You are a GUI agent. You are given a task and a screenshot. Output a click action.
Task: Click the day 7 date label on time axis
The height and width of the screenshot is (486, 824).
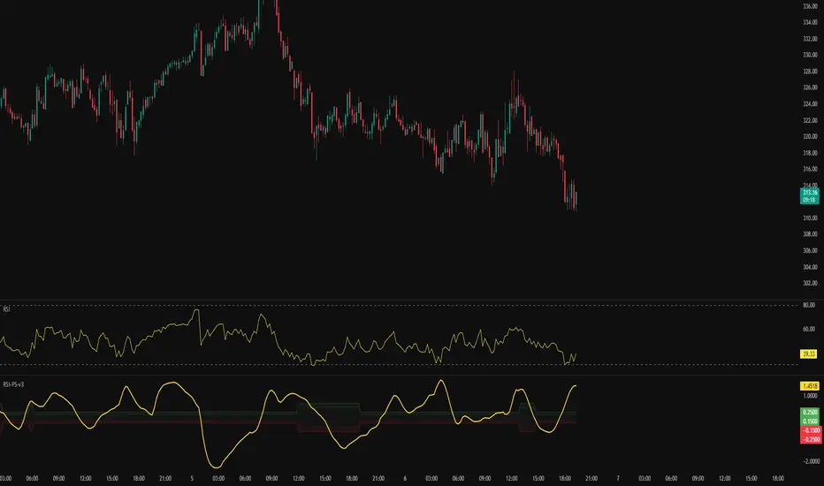pyautogui.click(x=618, y=479)
